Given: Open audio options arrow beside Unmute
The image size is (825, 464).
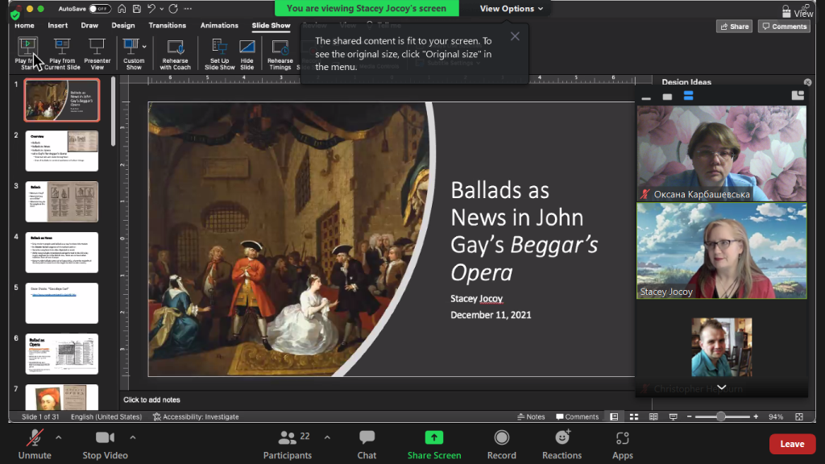Looking at the screenshot, I should point(58,437).
